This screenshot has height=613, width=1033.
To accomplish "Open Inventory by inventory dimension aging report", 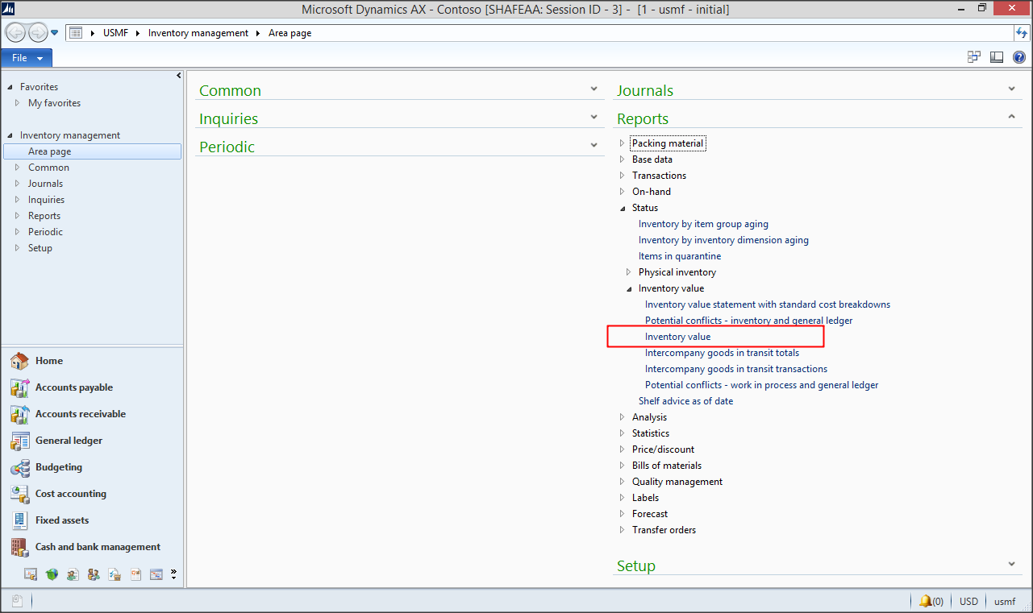I will (723, 240).
